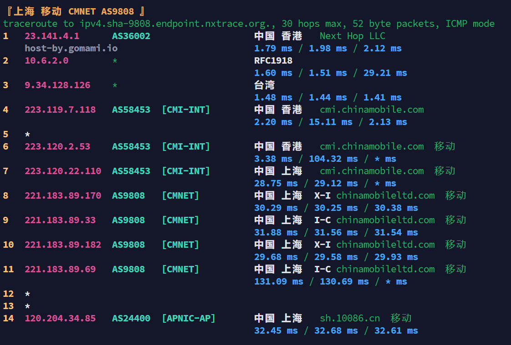Click IP 223.120.22.110 on hop 7
Screen dimensions: 511x345
pos(63,171)
